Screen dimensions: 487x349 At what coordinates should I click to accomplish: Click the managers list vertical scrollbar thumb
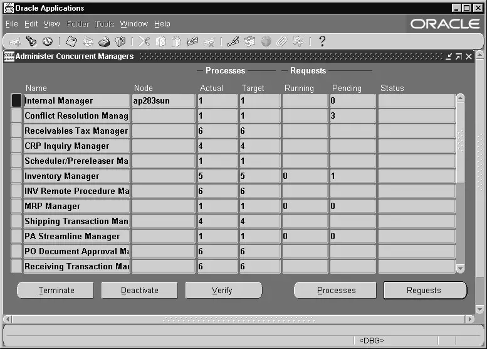pyautogui.click(x=461, y=142)
